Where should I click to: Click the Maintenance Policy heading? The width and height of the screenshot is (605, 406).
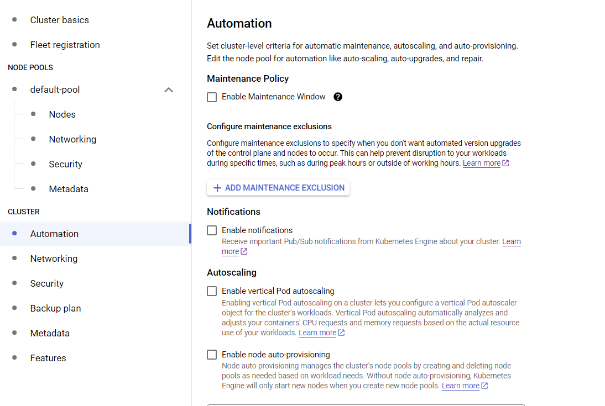tap(248, 78)
